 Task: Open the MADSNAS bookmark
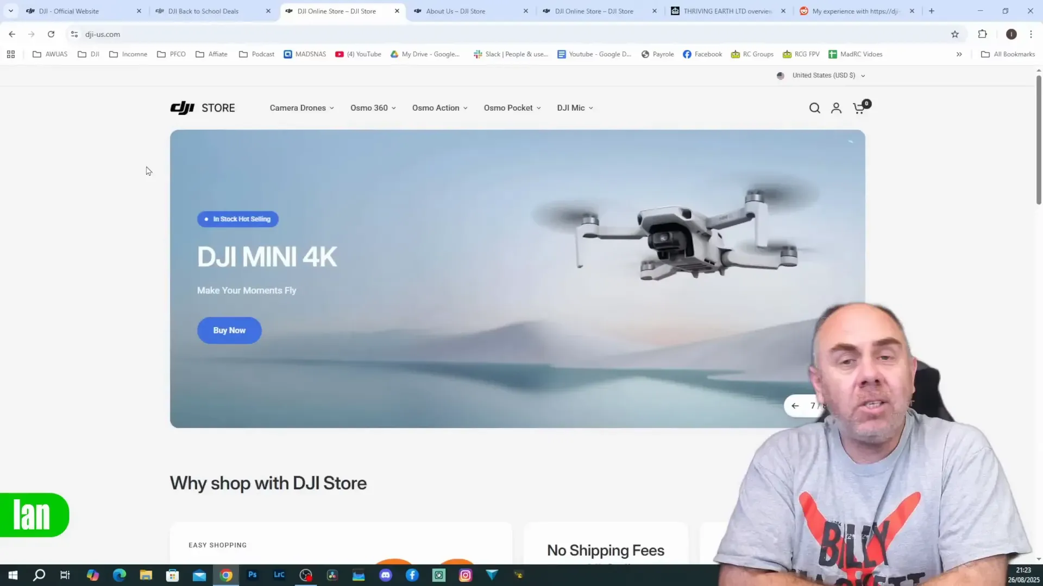click(x=305, y=54)
